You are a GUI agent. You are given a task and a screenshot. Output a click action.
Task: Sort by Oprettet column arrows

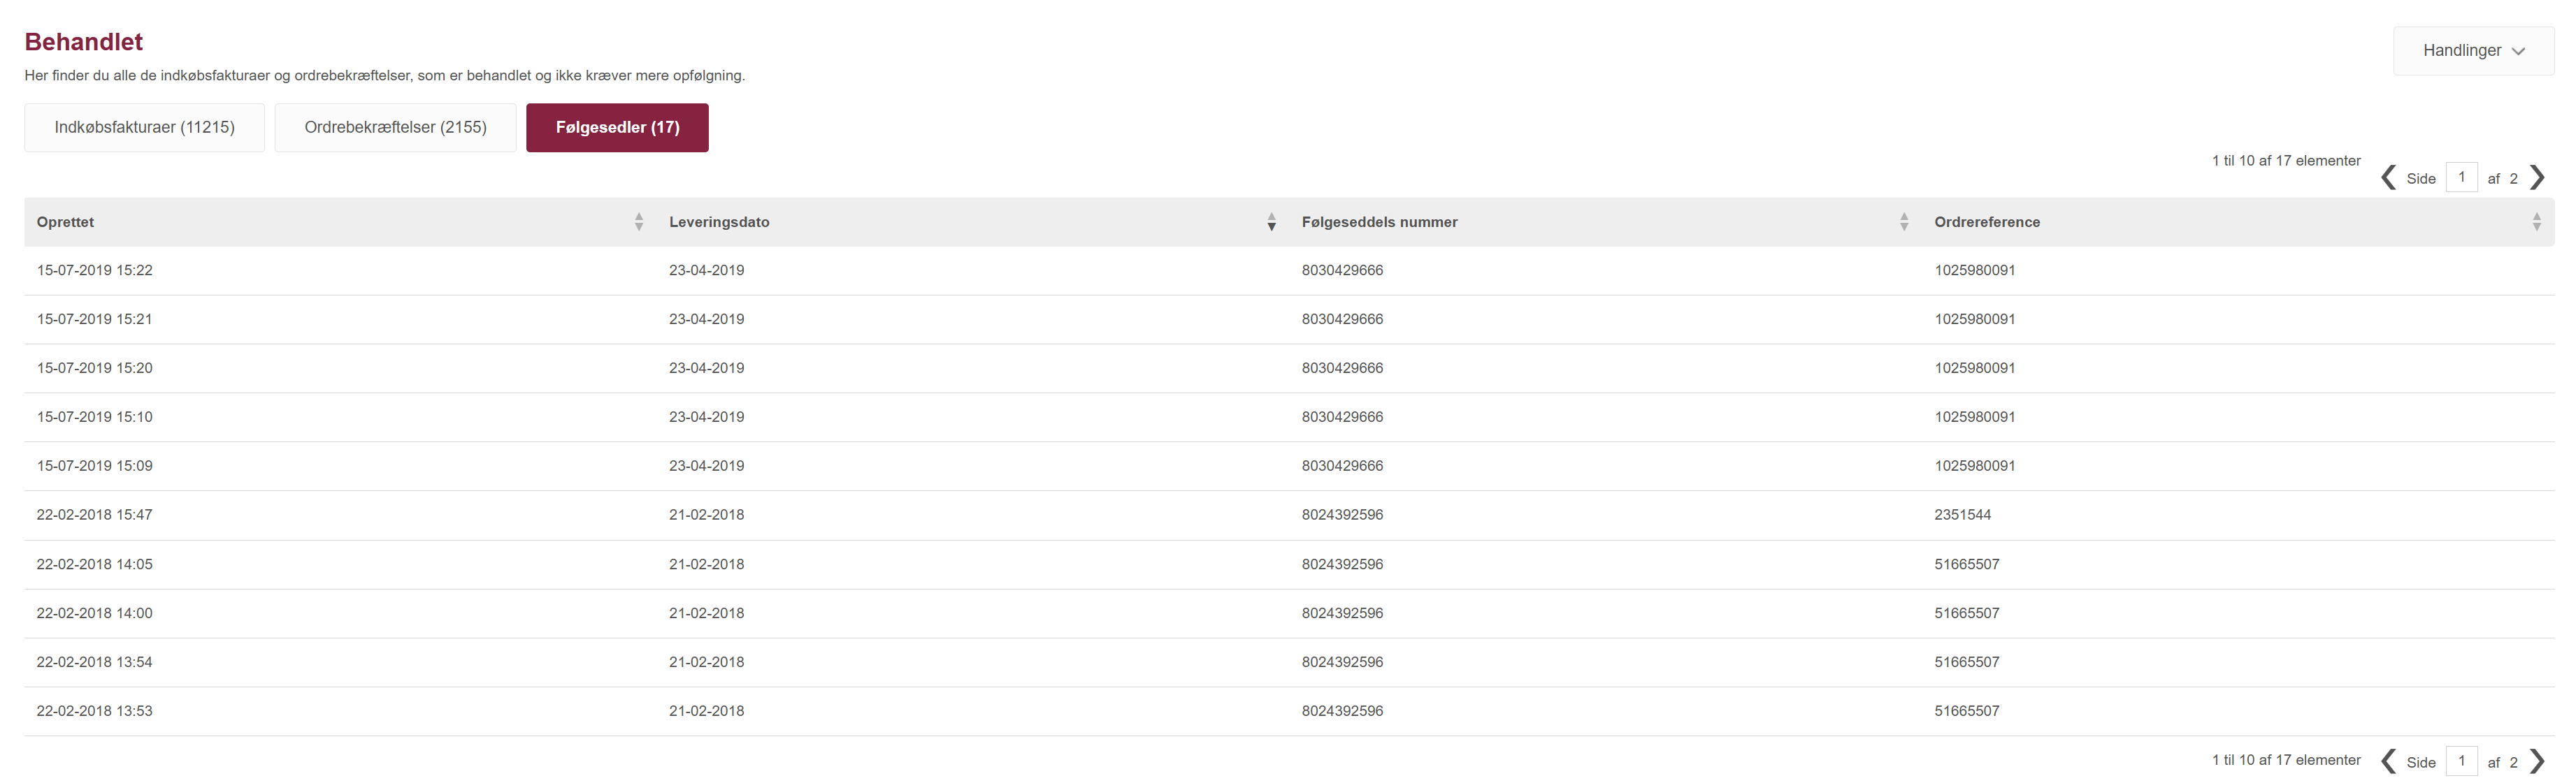click(639, 221)
